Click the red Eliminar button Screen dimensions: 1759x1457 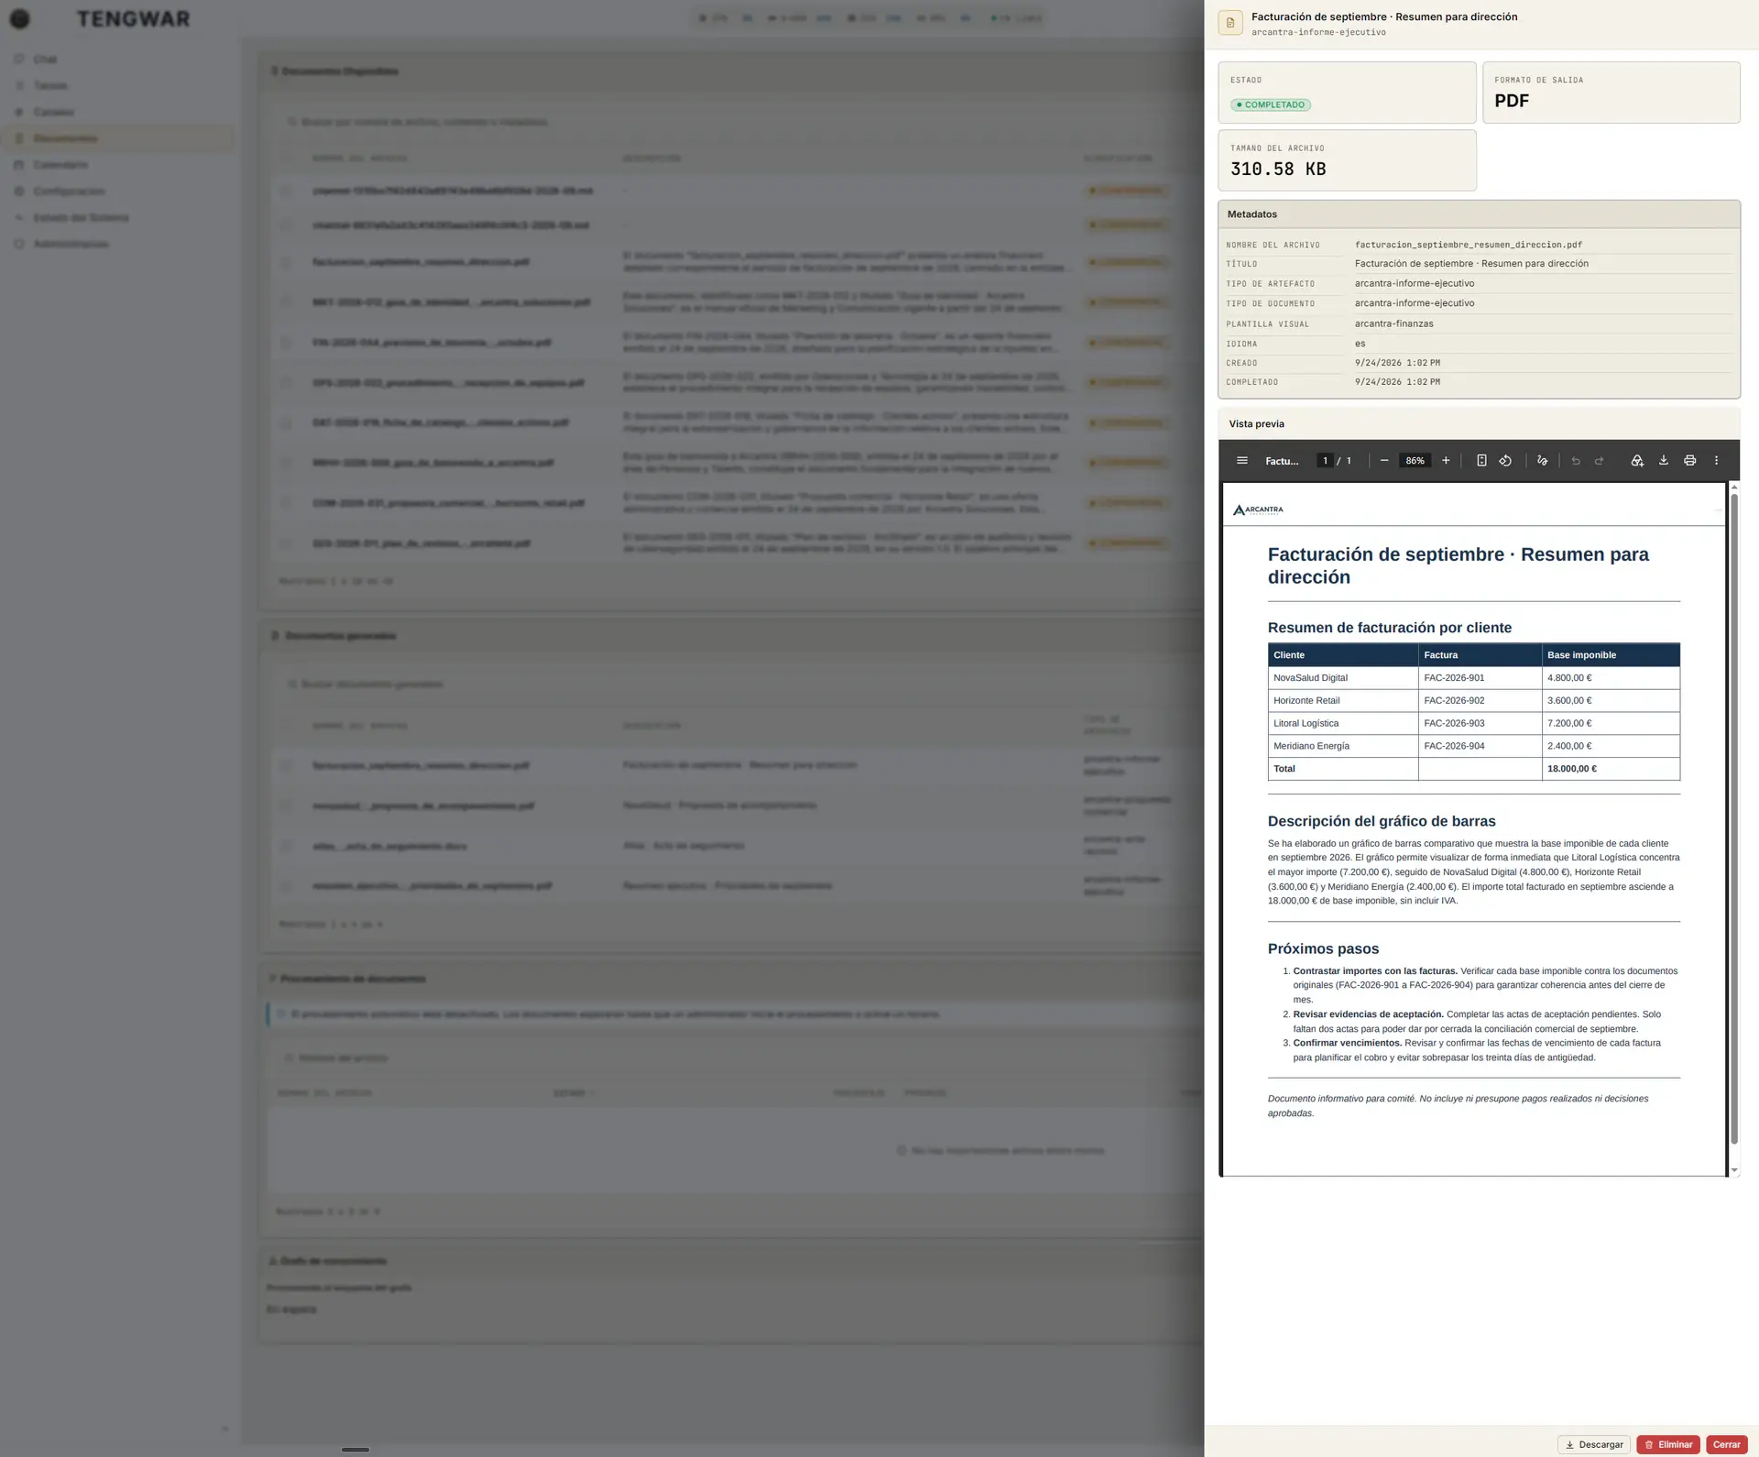[1668, 1445]
